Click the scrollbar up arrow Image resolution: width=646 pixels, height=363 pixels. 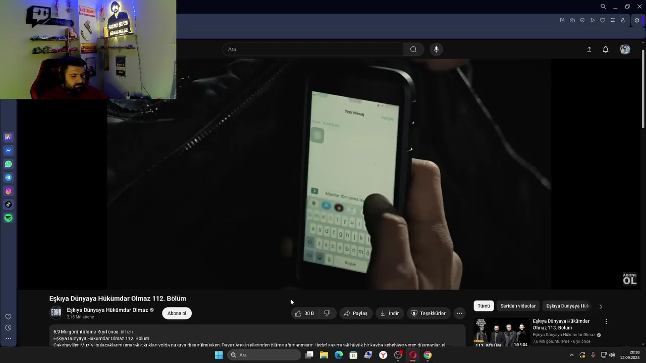pyautogui.click(x=643, y=43)
